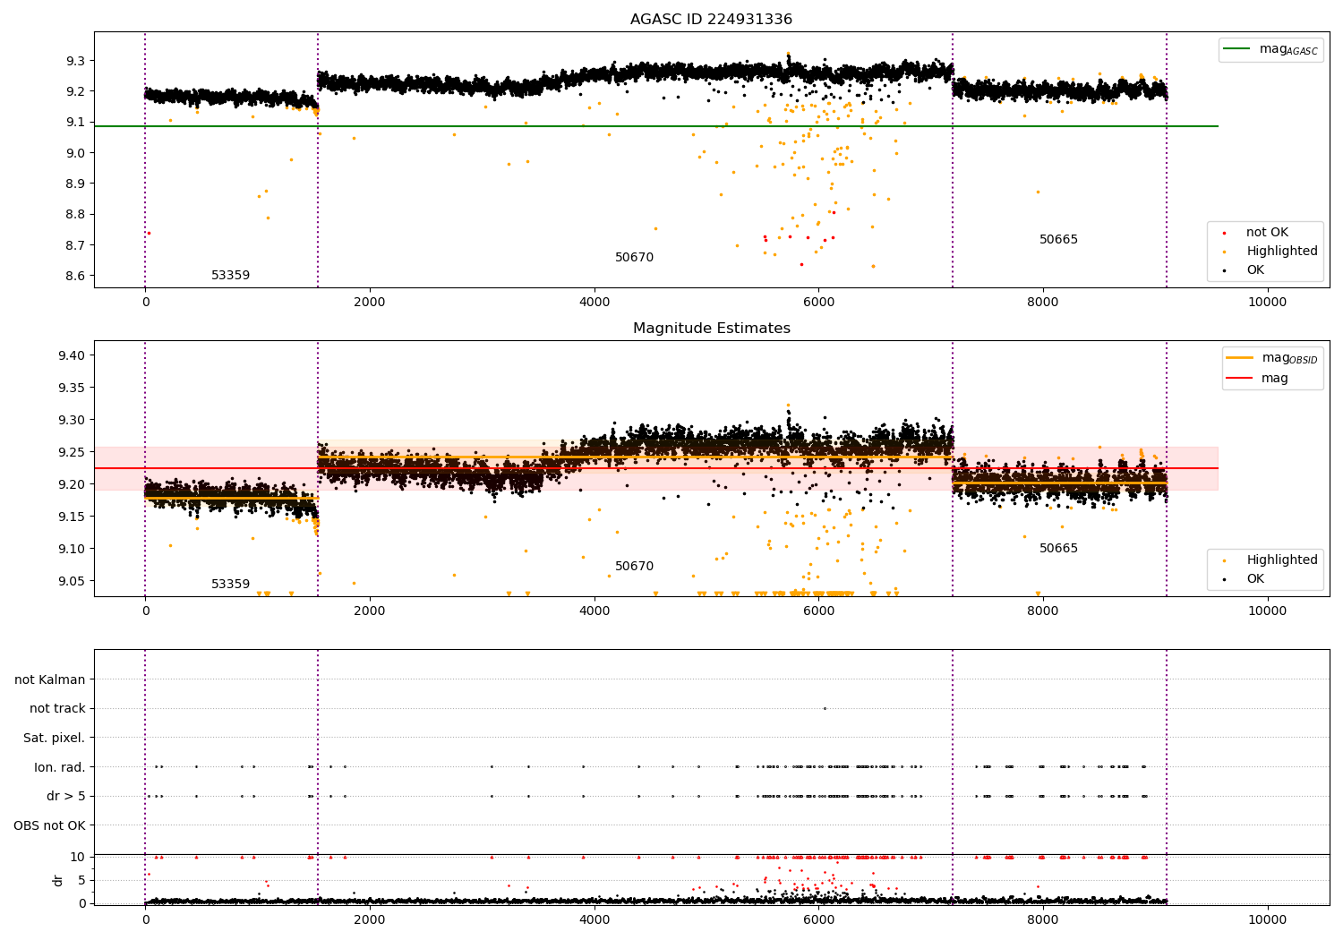Click the lone 'not track' data point

pyautogui.click(x=825, y=708)
